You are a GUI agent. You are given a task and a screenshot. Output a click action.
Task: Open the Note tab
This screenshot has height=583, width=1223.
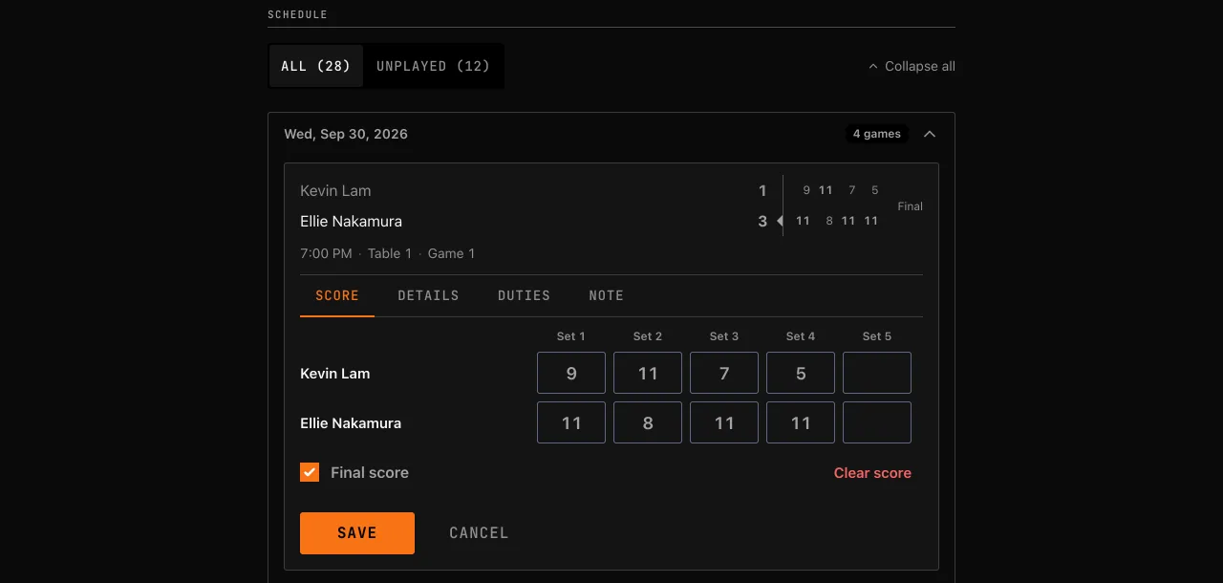click(606, 295)
